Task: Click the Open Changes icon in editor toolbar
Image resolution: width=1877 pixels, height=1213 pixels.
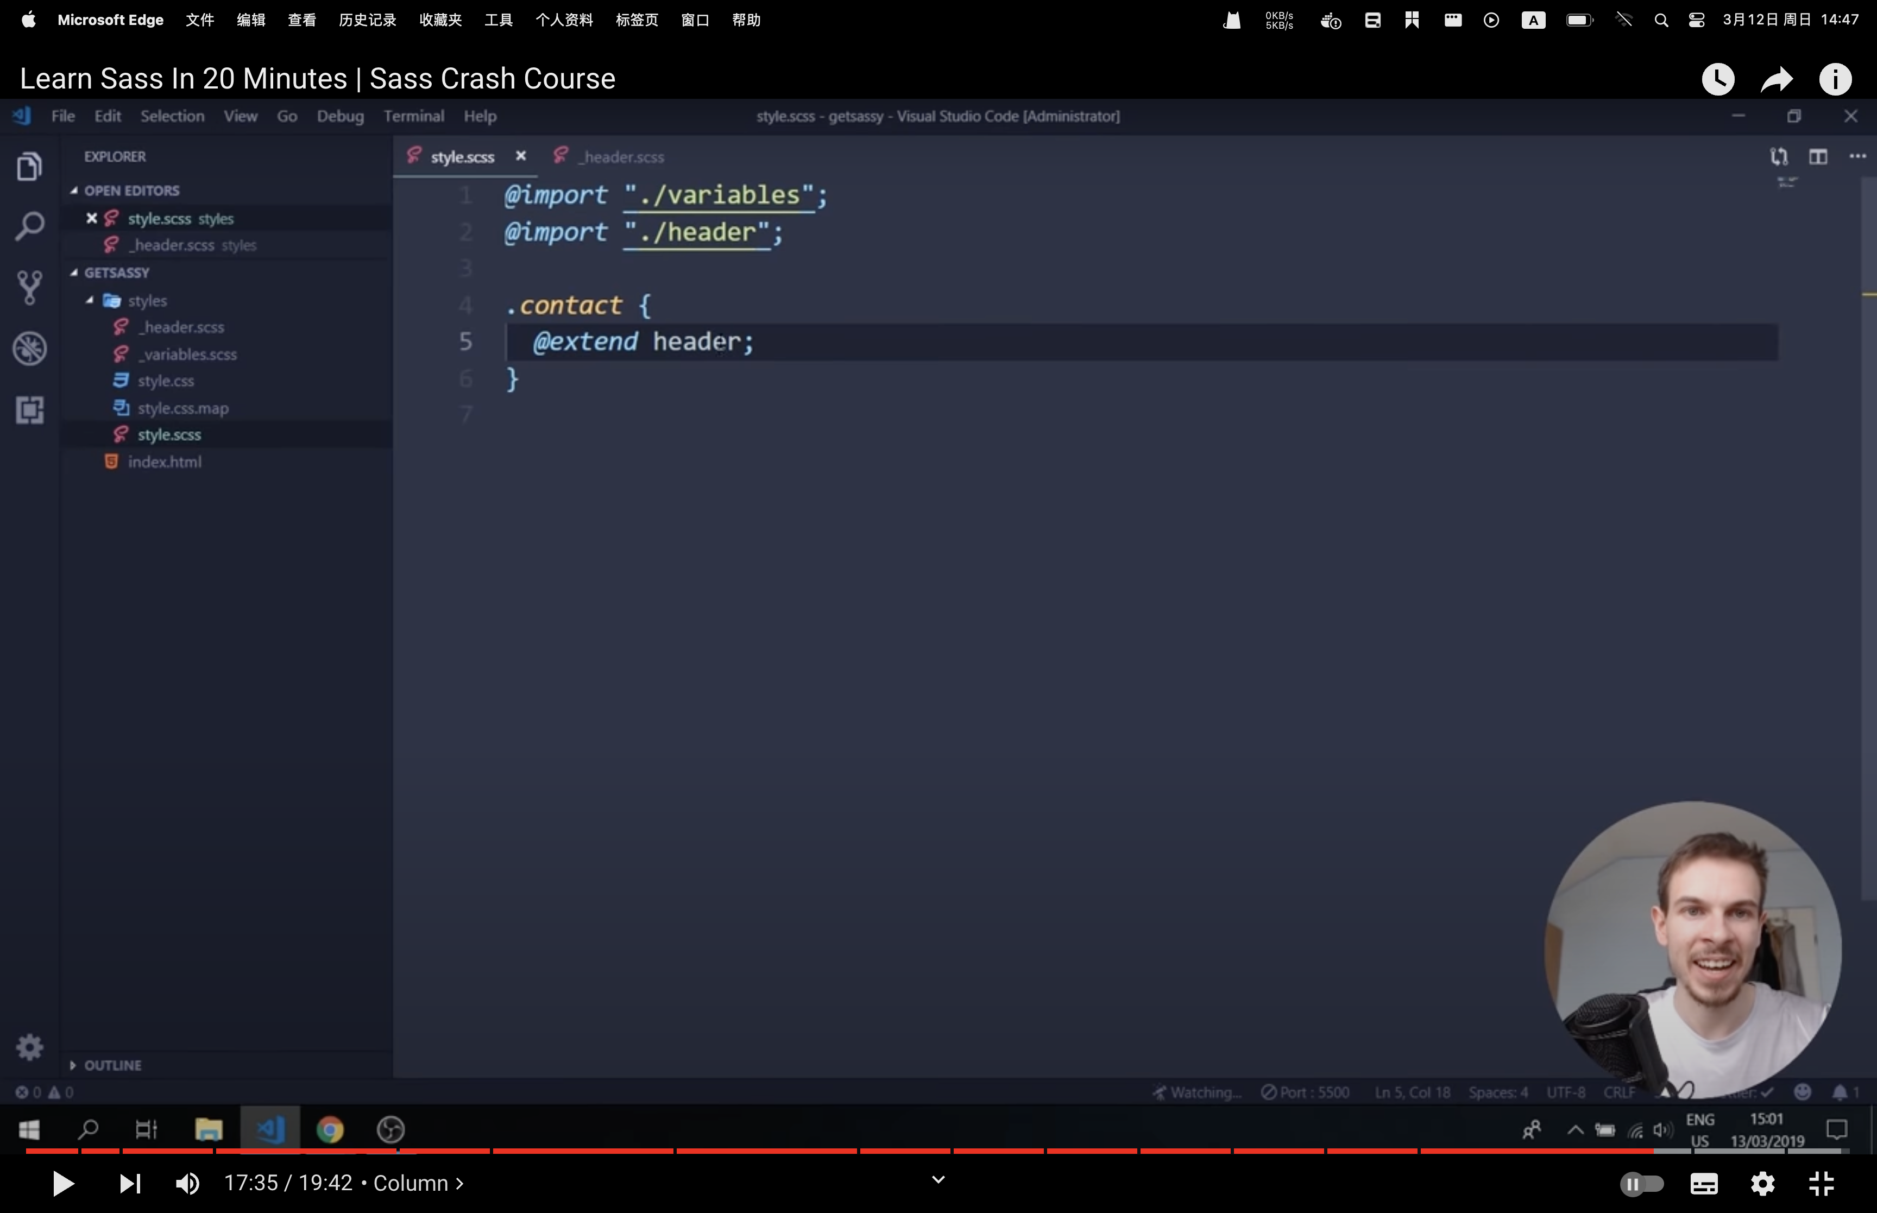Action: point(1779,156)
